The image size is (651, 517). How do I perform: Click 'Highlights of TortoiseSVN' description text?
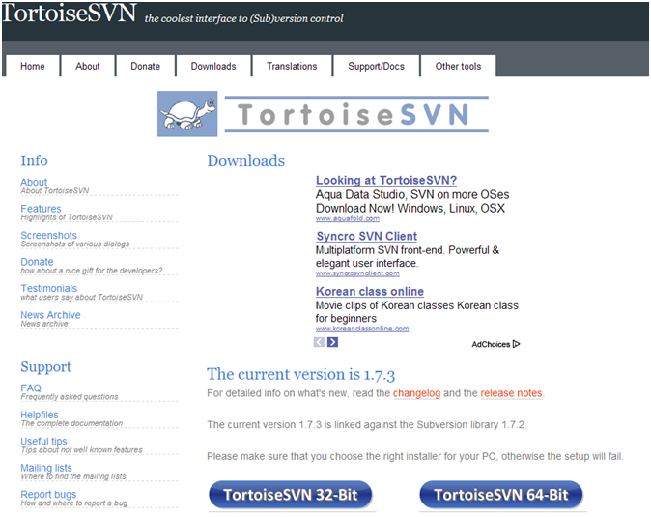67,217
